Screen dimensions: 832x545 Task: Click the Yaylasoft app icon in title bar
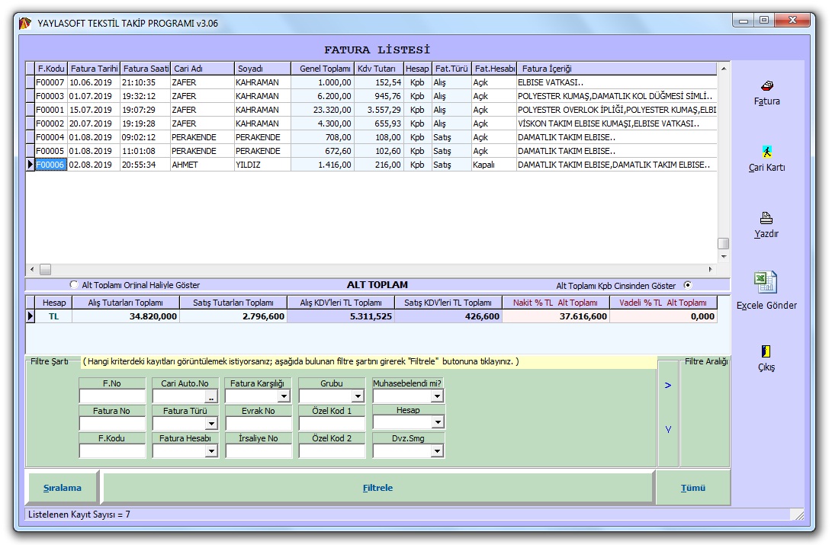coord(25,24)
